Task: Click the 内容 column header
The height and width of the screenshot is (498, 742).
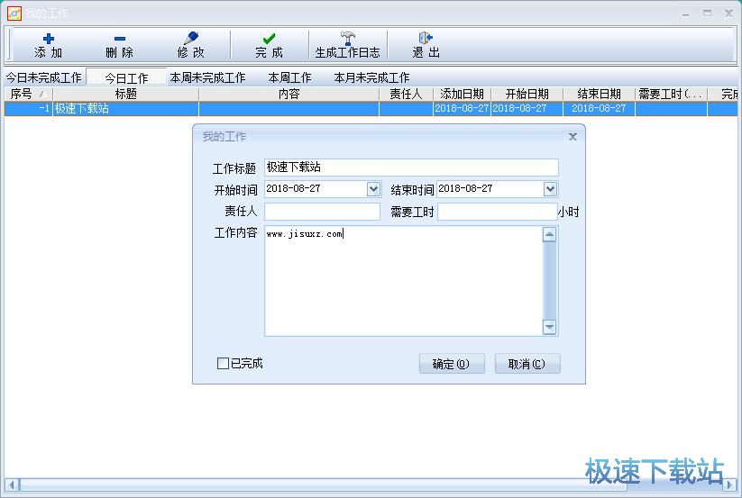Action: click(x=289, y=94)
